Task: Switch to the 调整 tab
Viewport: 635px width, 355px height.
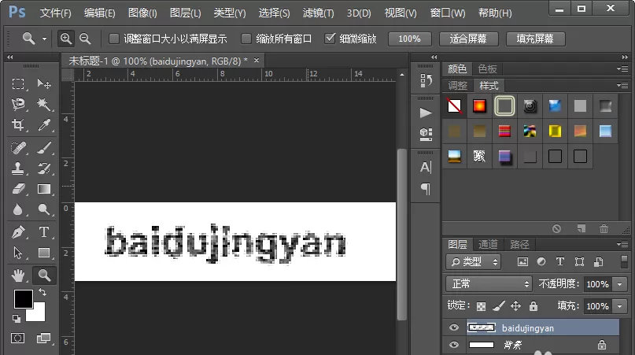Action: click(x=458, y=86)
